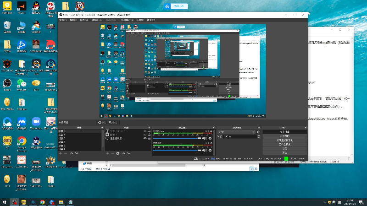Adjust the second audio channel volume slider

click(x=177, y=150)
